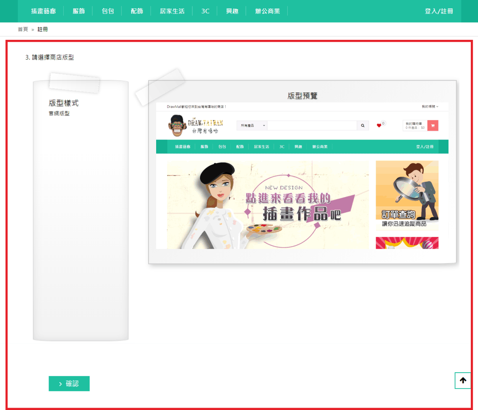Click the shopping cart icon in preview
Image resolution: width=478 pixels, height=410 pixels.
(x=433, y=126)
